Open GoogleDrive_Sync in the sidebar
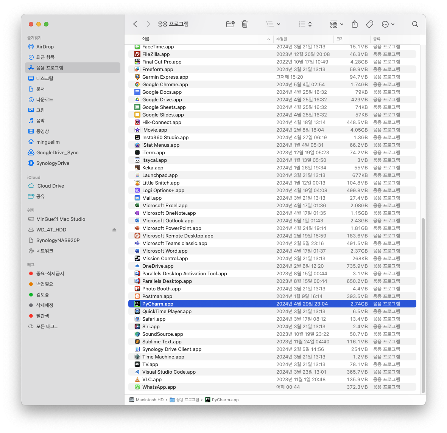The height and width of the screenshot is (433, 447). click(73, 152)
